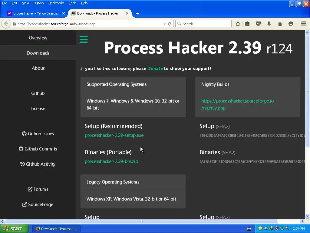Save page to Pocket icon
Viewport: 310px width, 233px height.
coord(258,24)
